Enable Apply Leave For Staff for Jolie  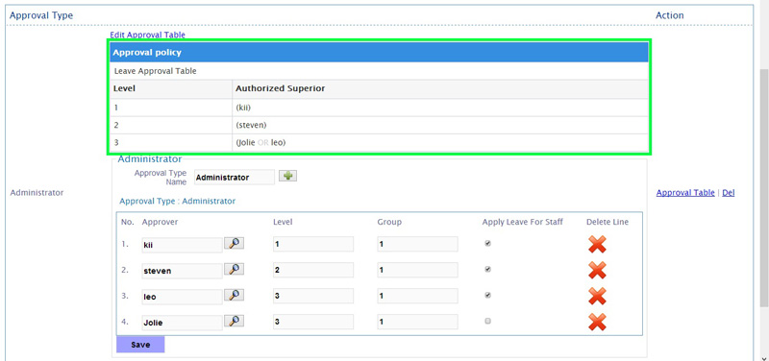487,322
